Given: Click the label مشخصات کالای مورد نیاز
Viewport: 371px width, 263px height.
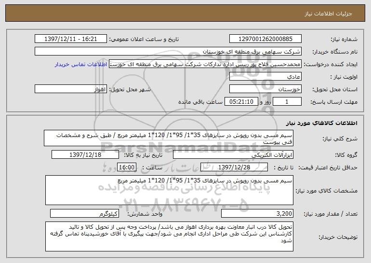Looking at the screenshot, I should coord(327,191).
